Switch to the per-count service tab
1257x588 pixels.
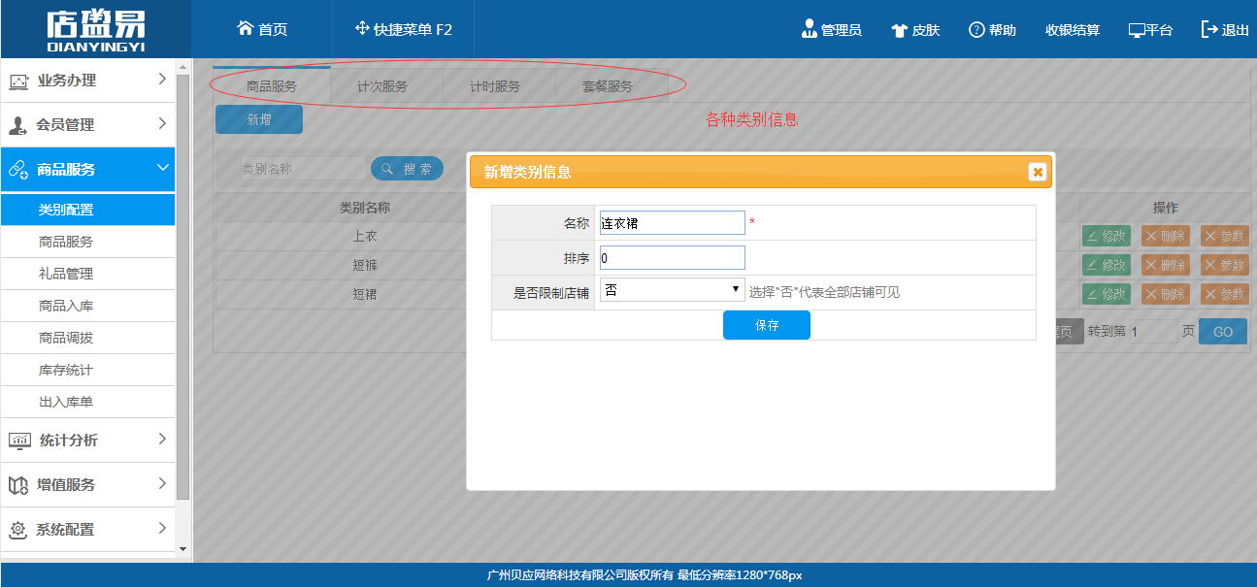click(x=382, y=86)
